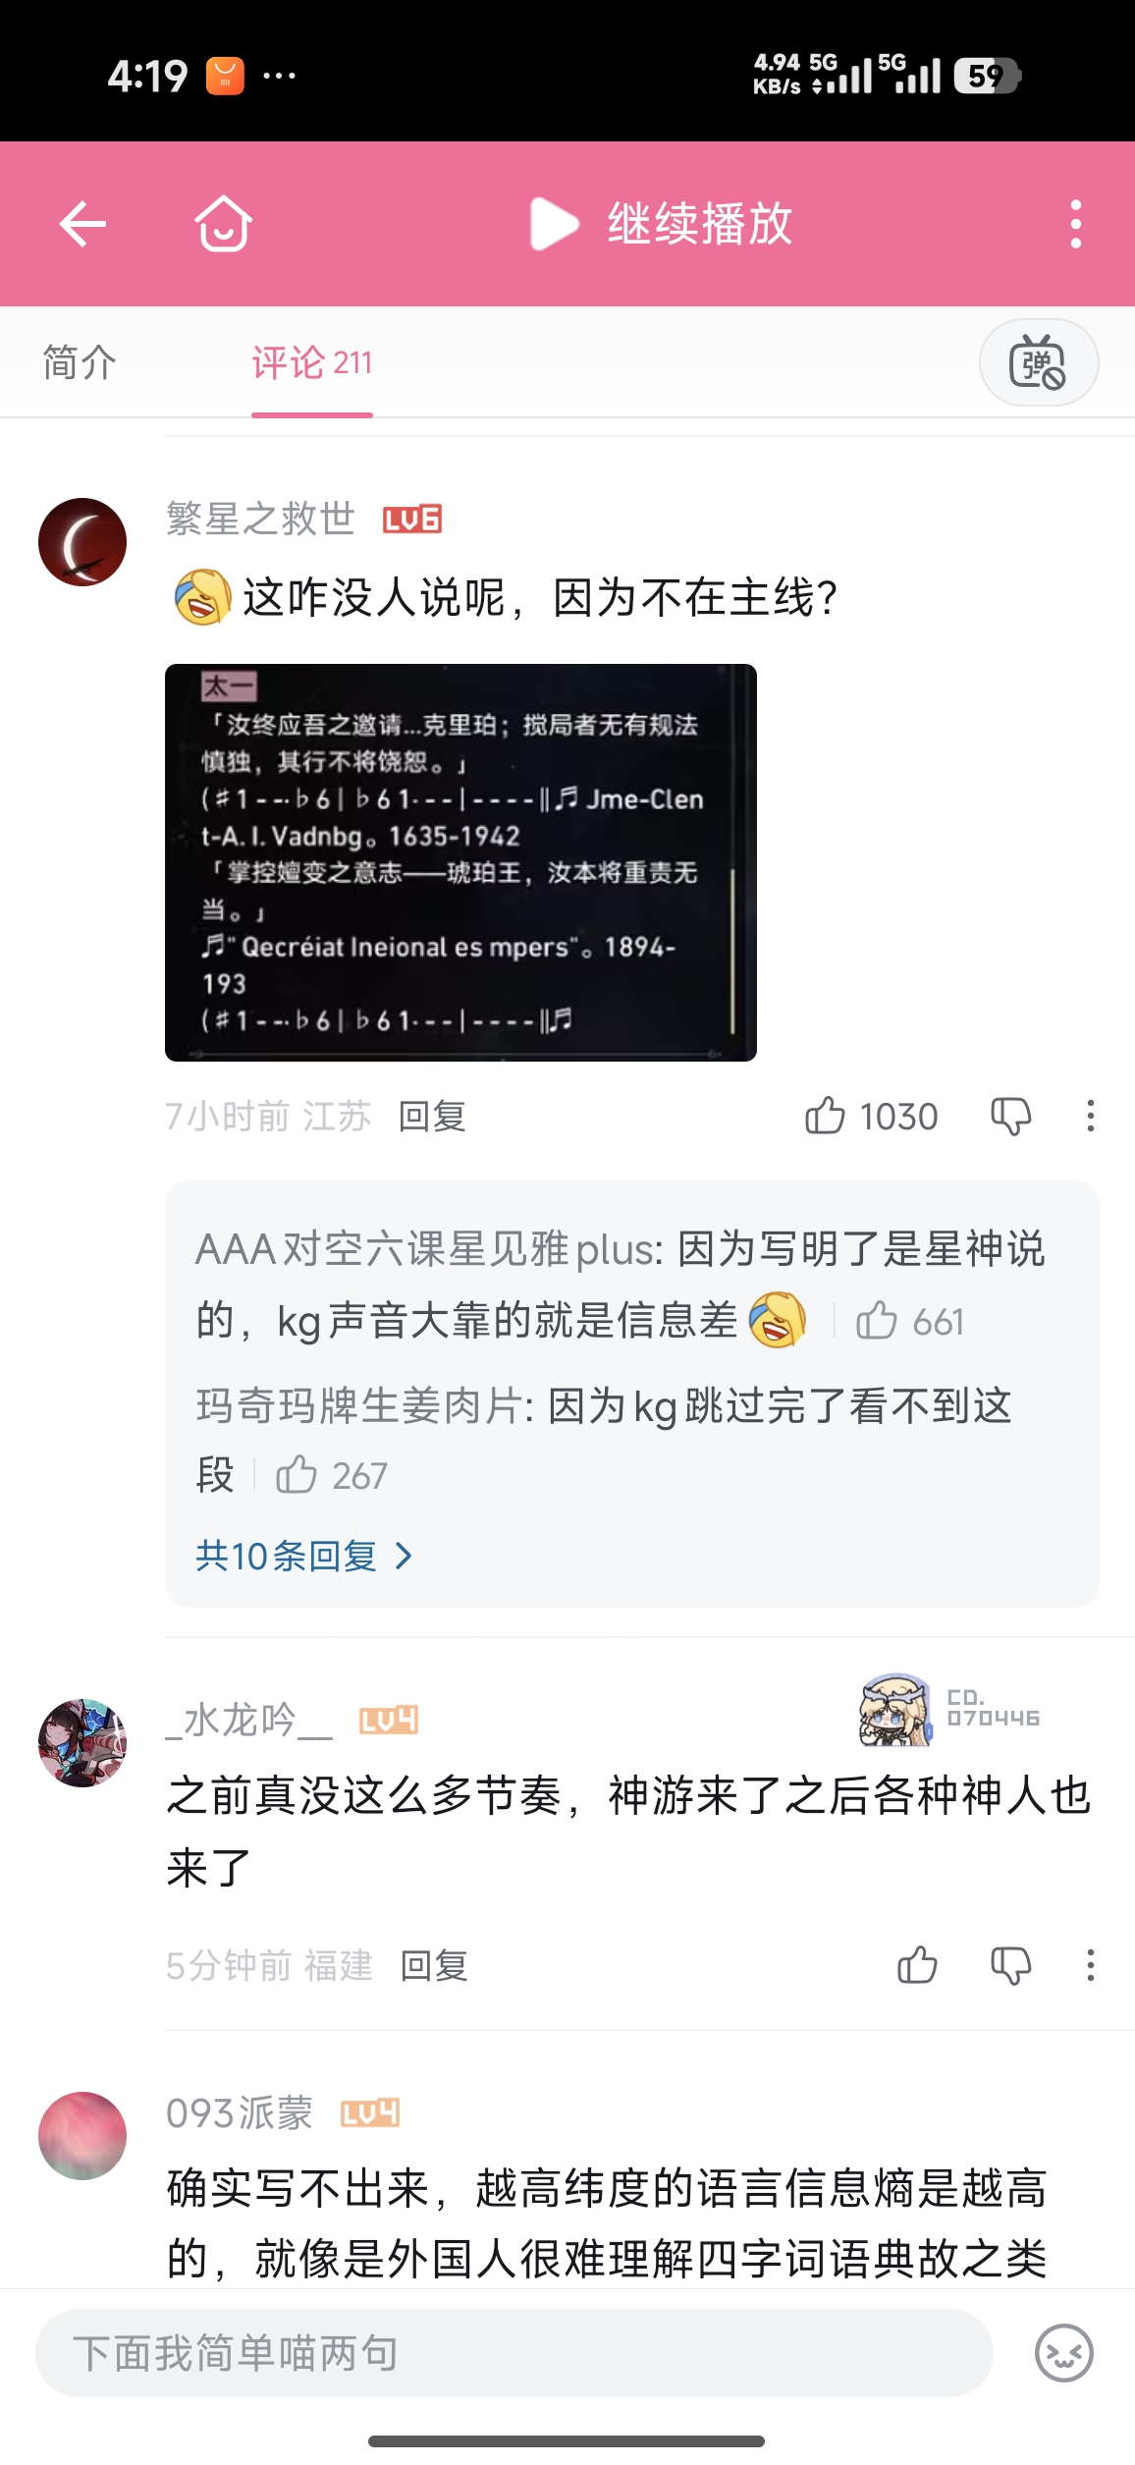Image resolution: width=1135 pixels, height=2465 pixels.
Task: Like 繁星之救世's comment with 1030 likes
Action: [x=871, y=1117]
